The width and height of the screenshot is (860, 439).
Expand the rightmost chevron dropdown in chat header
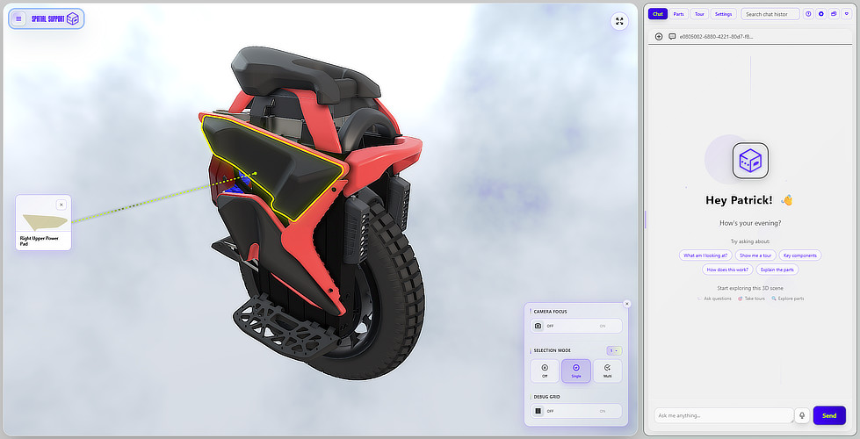(x=845, y=14)
